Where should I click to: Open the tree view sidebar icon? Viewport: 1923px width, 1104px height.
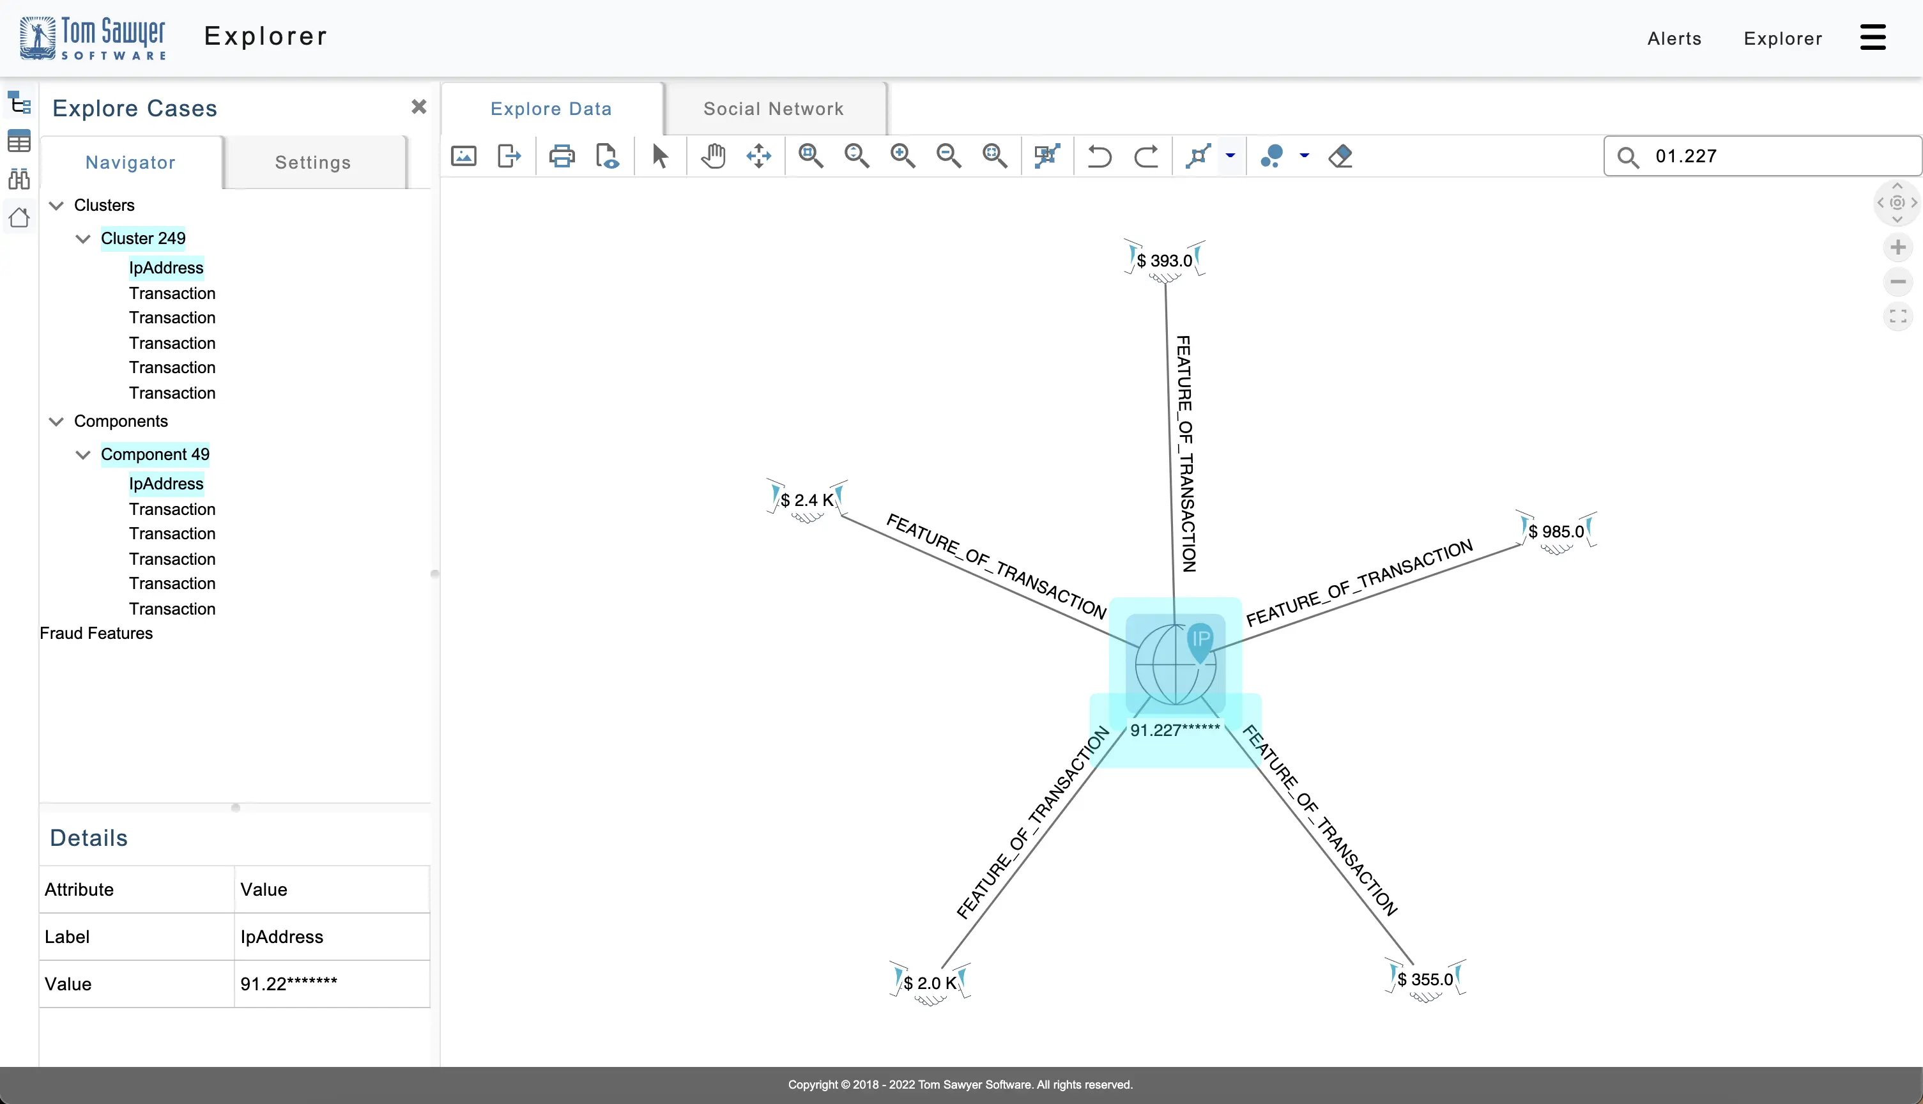point(19,102)
